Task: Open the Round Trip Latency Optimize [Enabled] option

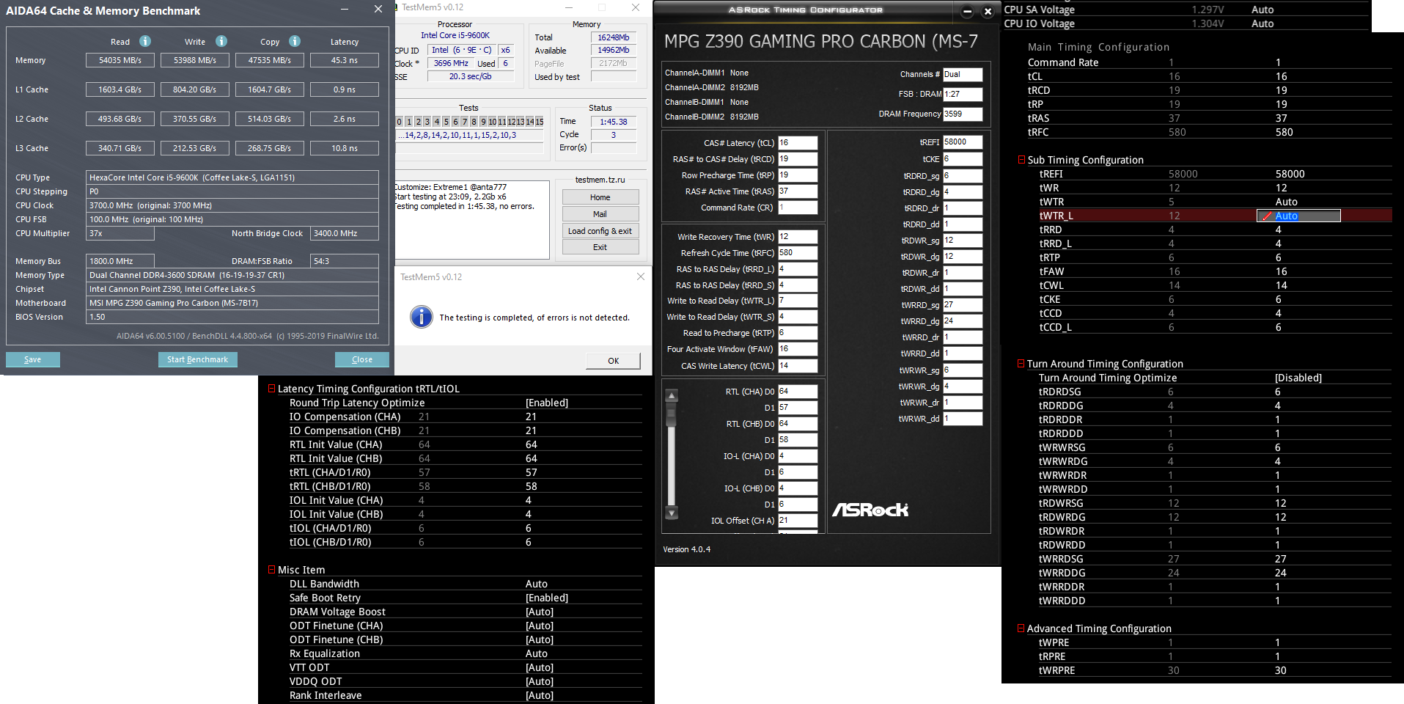Action: click(x=547, y=403)
